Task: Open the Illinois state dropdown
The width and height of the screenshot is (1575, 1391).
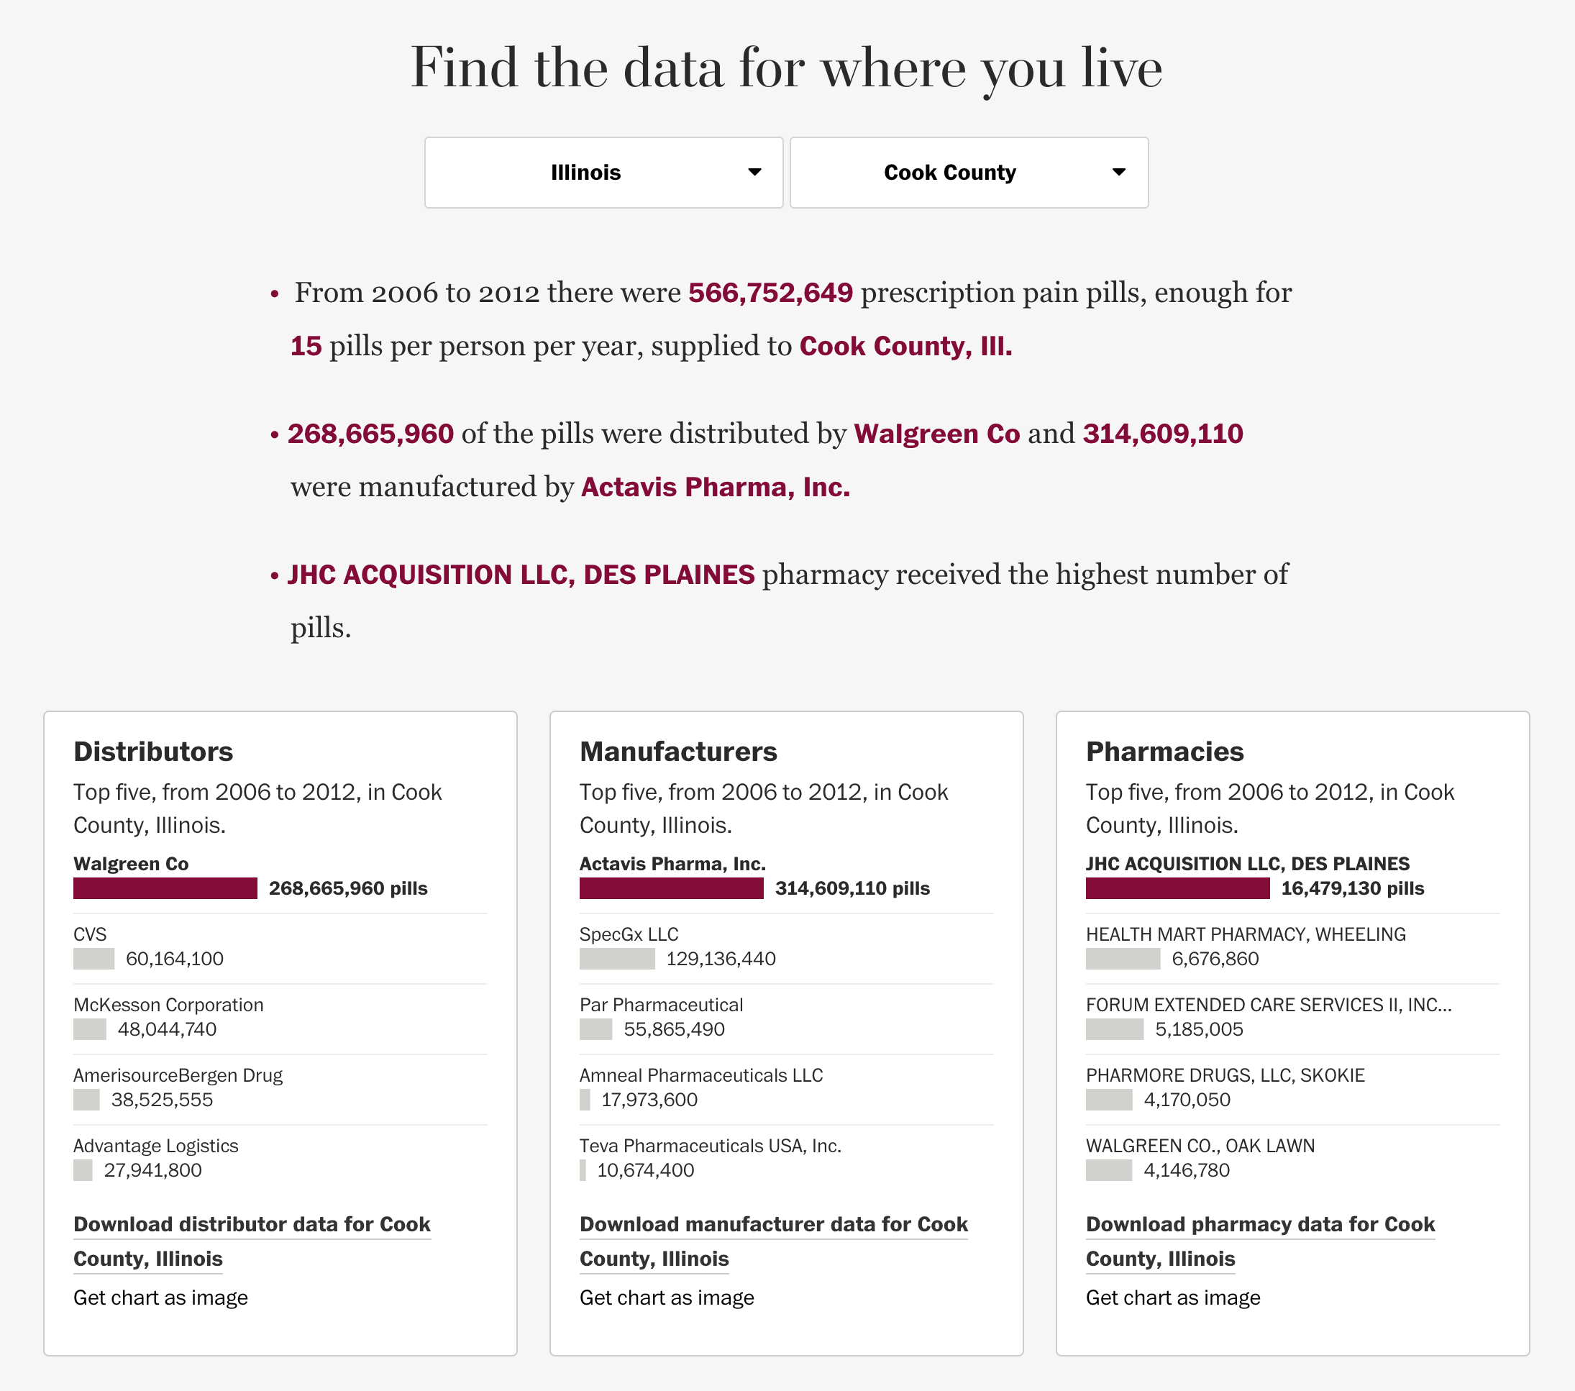Action: click(x=603, y=173)
